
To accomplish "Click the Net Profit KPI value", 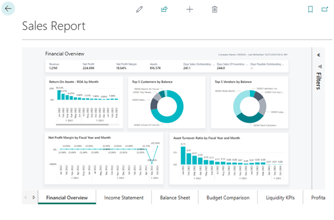I will (89, 68).
